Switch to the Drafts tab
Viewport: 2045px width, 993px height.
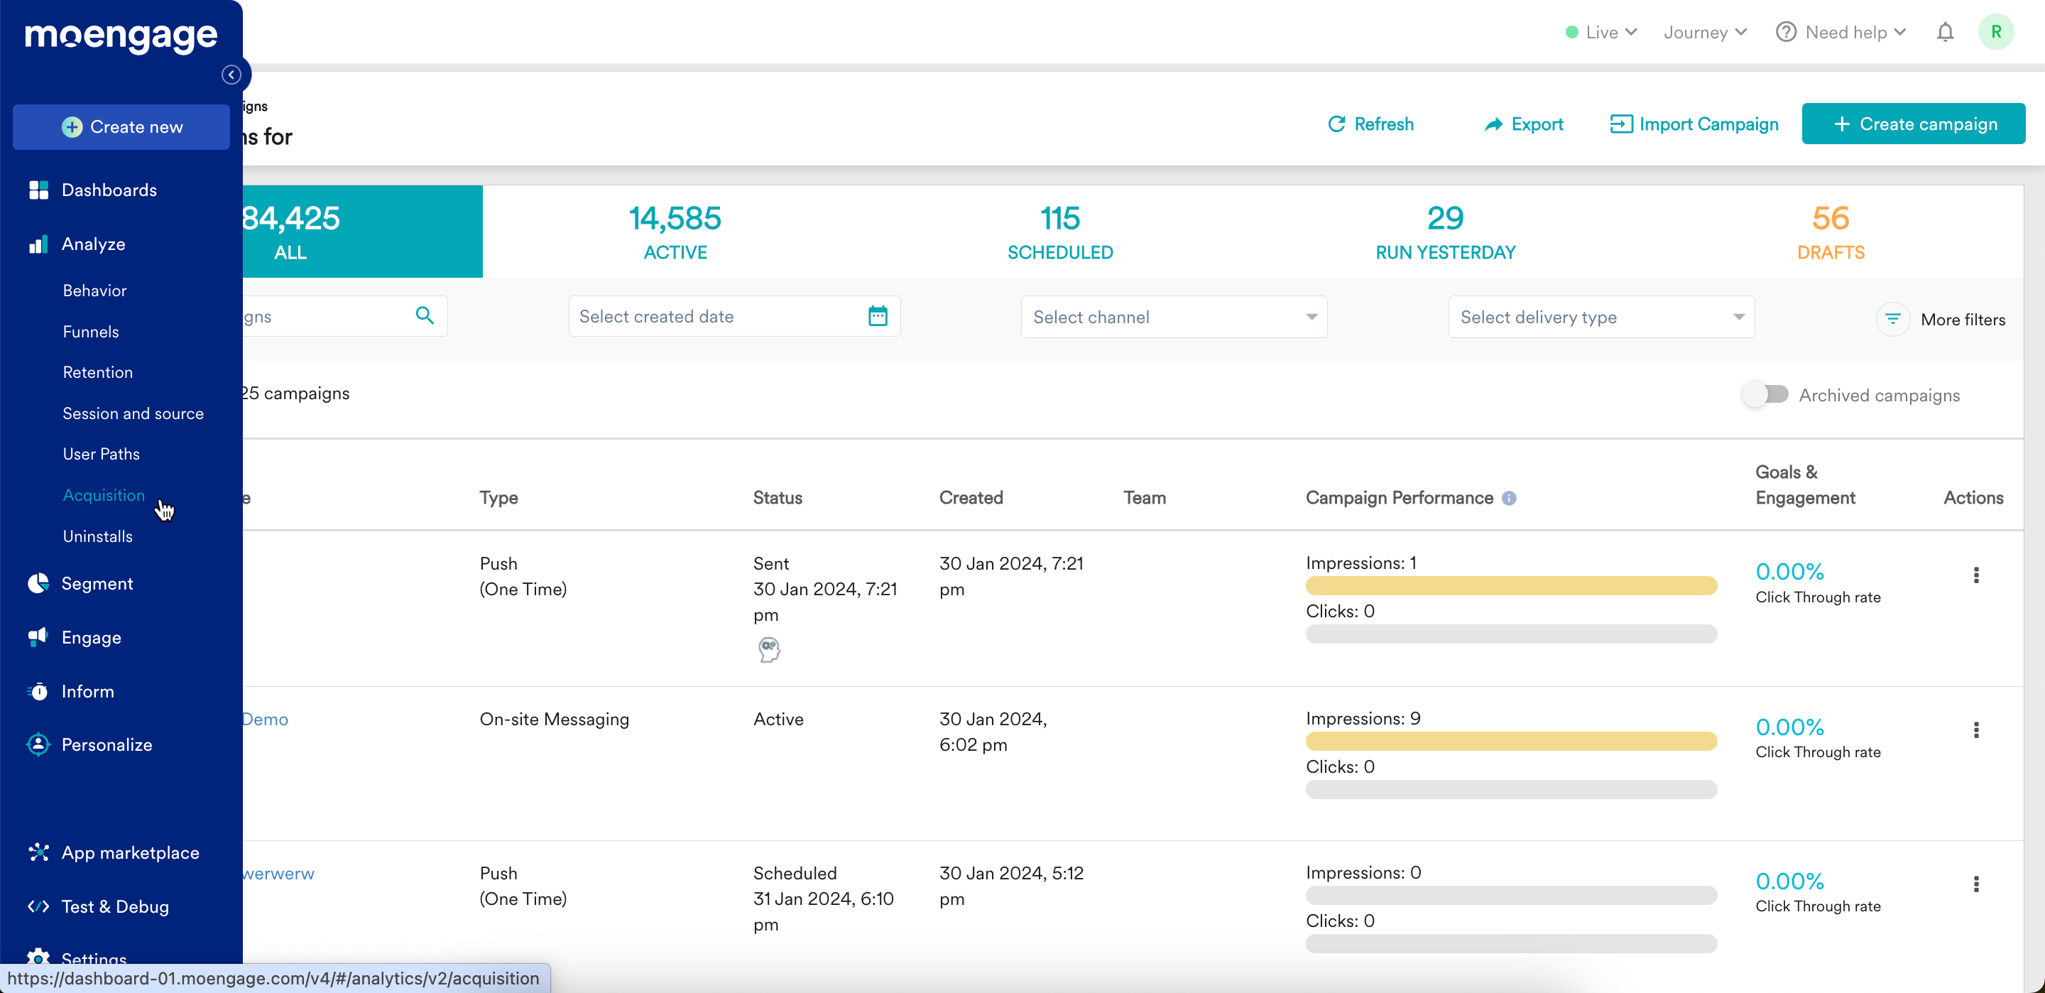click(x=1830, y=231)
